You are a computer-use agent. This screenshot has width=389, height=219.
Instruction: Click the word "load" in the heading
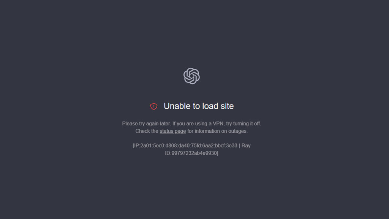click(210, 106)
